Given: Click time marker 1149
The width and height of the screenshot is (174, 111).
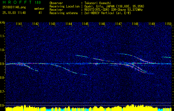Looking at the screenshot, I should coord(152,24).
